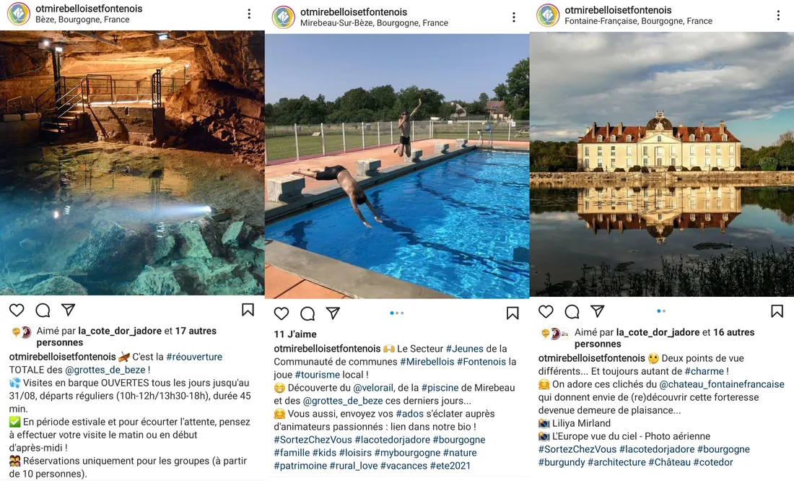The image size is (794, 481).
Task: Visit the @chateau_fontainefrancaise mention
Action: pyautogui.click(x=723, y=385)
